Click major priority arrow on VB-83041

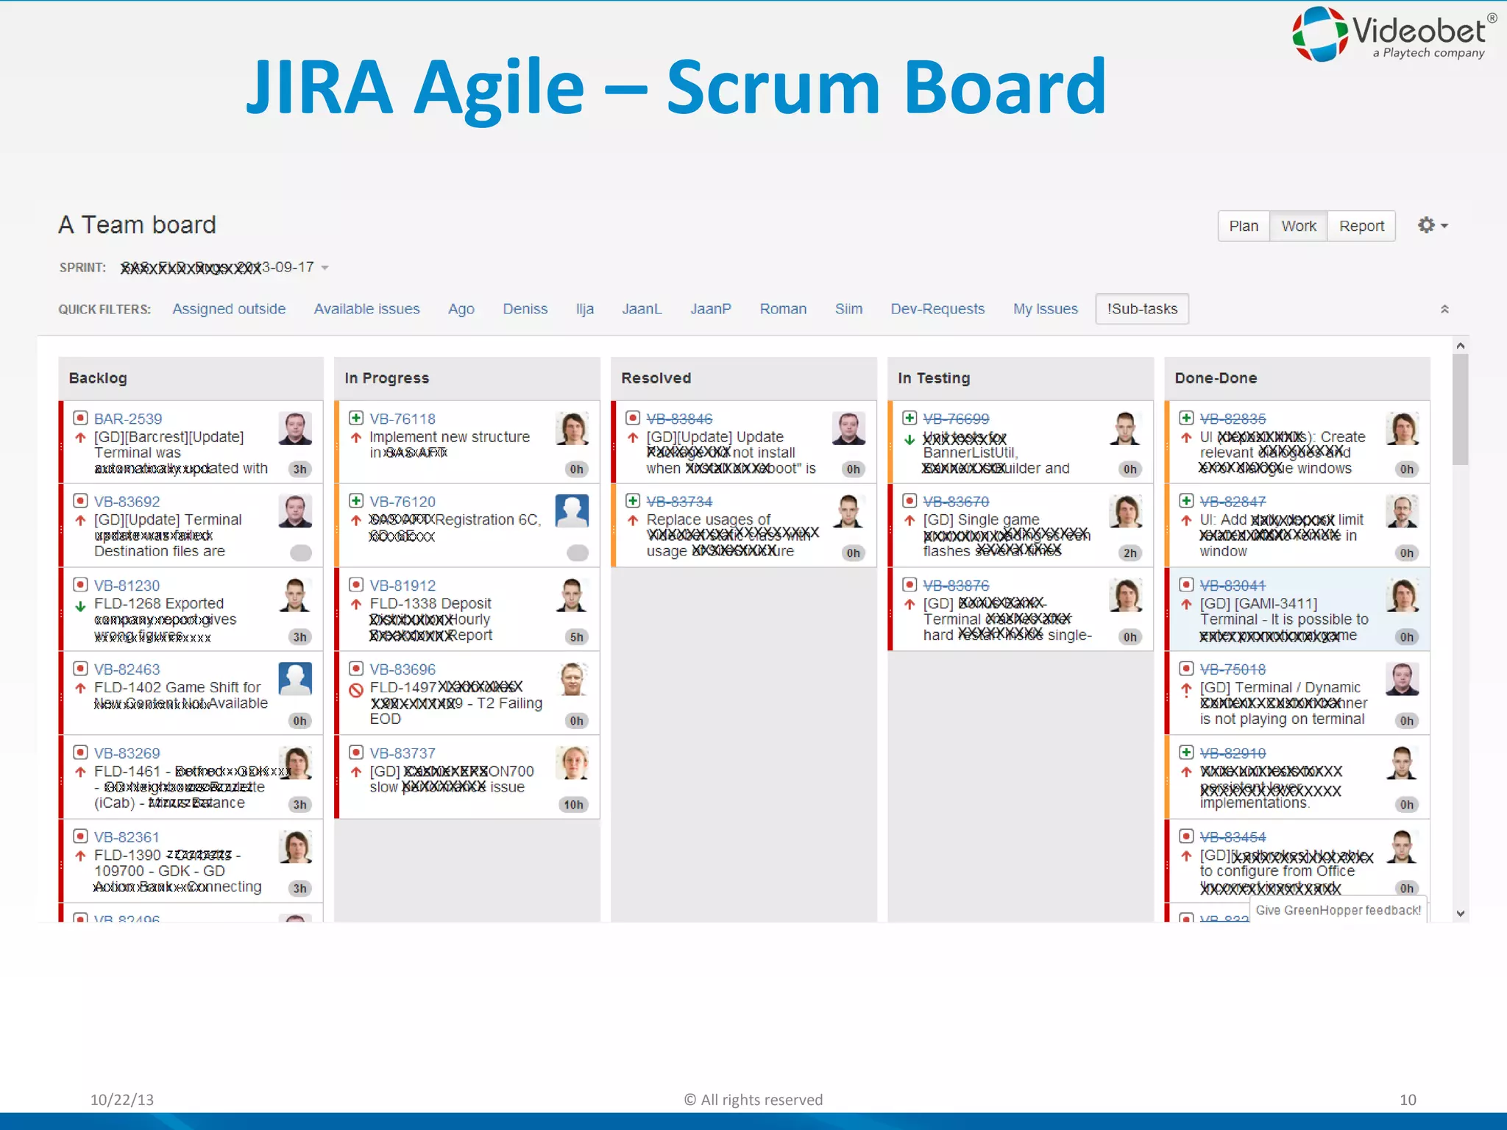point(1186,605)
